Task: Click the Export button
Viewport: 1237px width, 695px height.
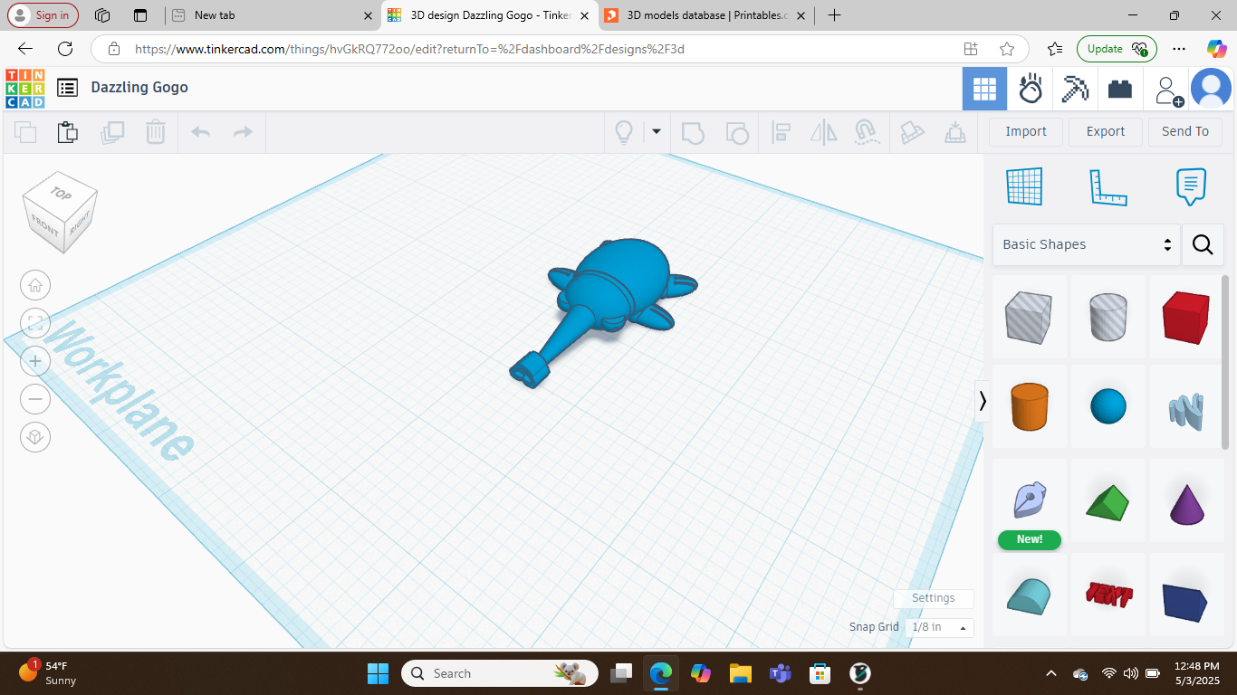Action: [1106, 131]
